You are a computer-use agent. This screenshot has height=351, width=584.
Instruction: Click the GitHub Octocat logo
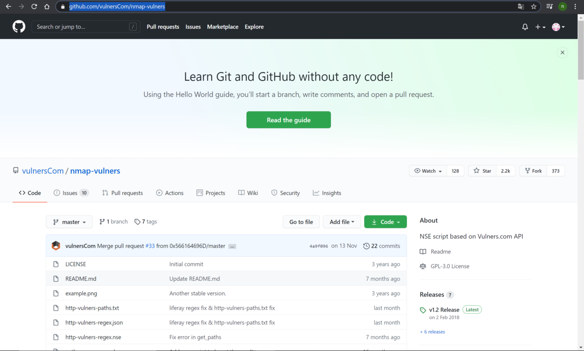[x=19, y=27]
